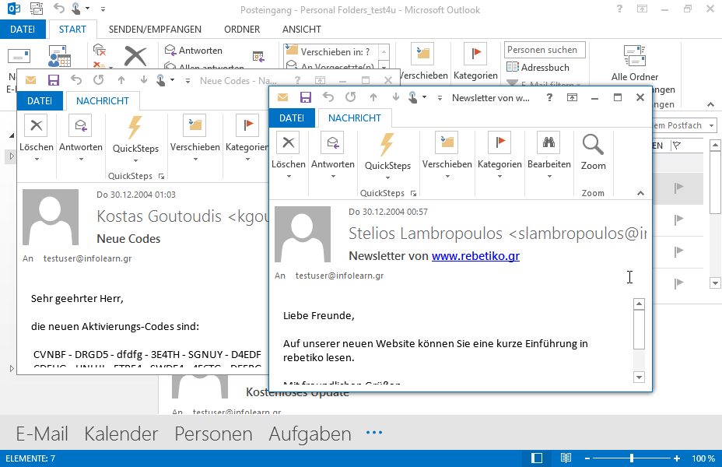Expand Kategorien dropdown arrow in Newsletter window
Screen dimensions: 722x467
tap(499, 176)
